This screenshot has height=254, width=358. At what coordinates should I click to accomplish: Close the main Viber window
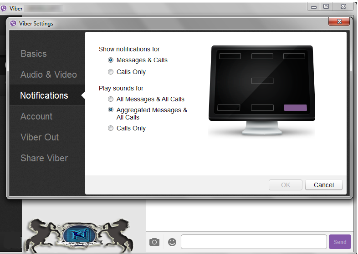(343, 7)
